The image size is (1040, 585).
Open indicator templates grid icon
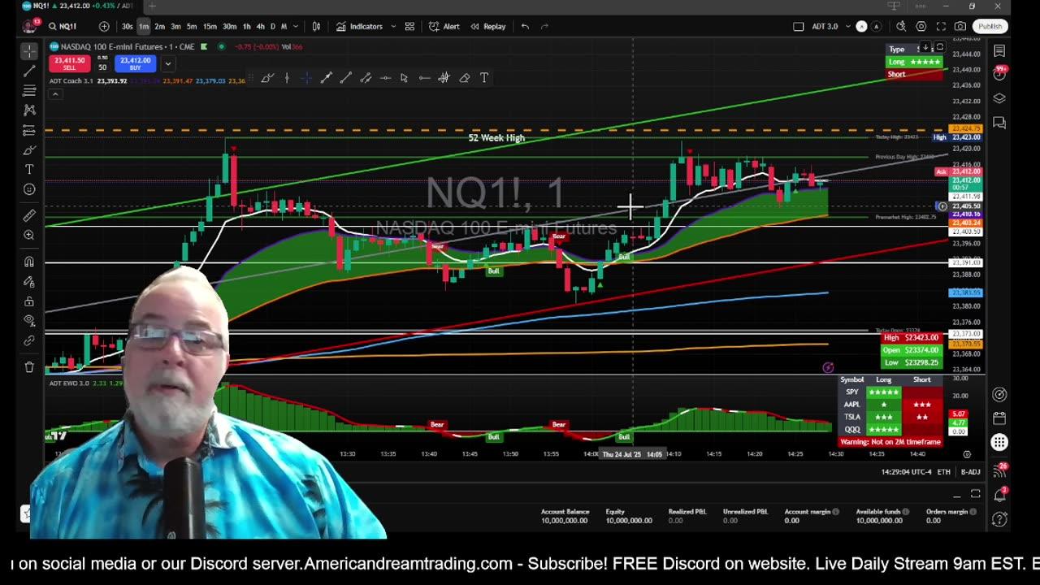(x=409, y=26)
